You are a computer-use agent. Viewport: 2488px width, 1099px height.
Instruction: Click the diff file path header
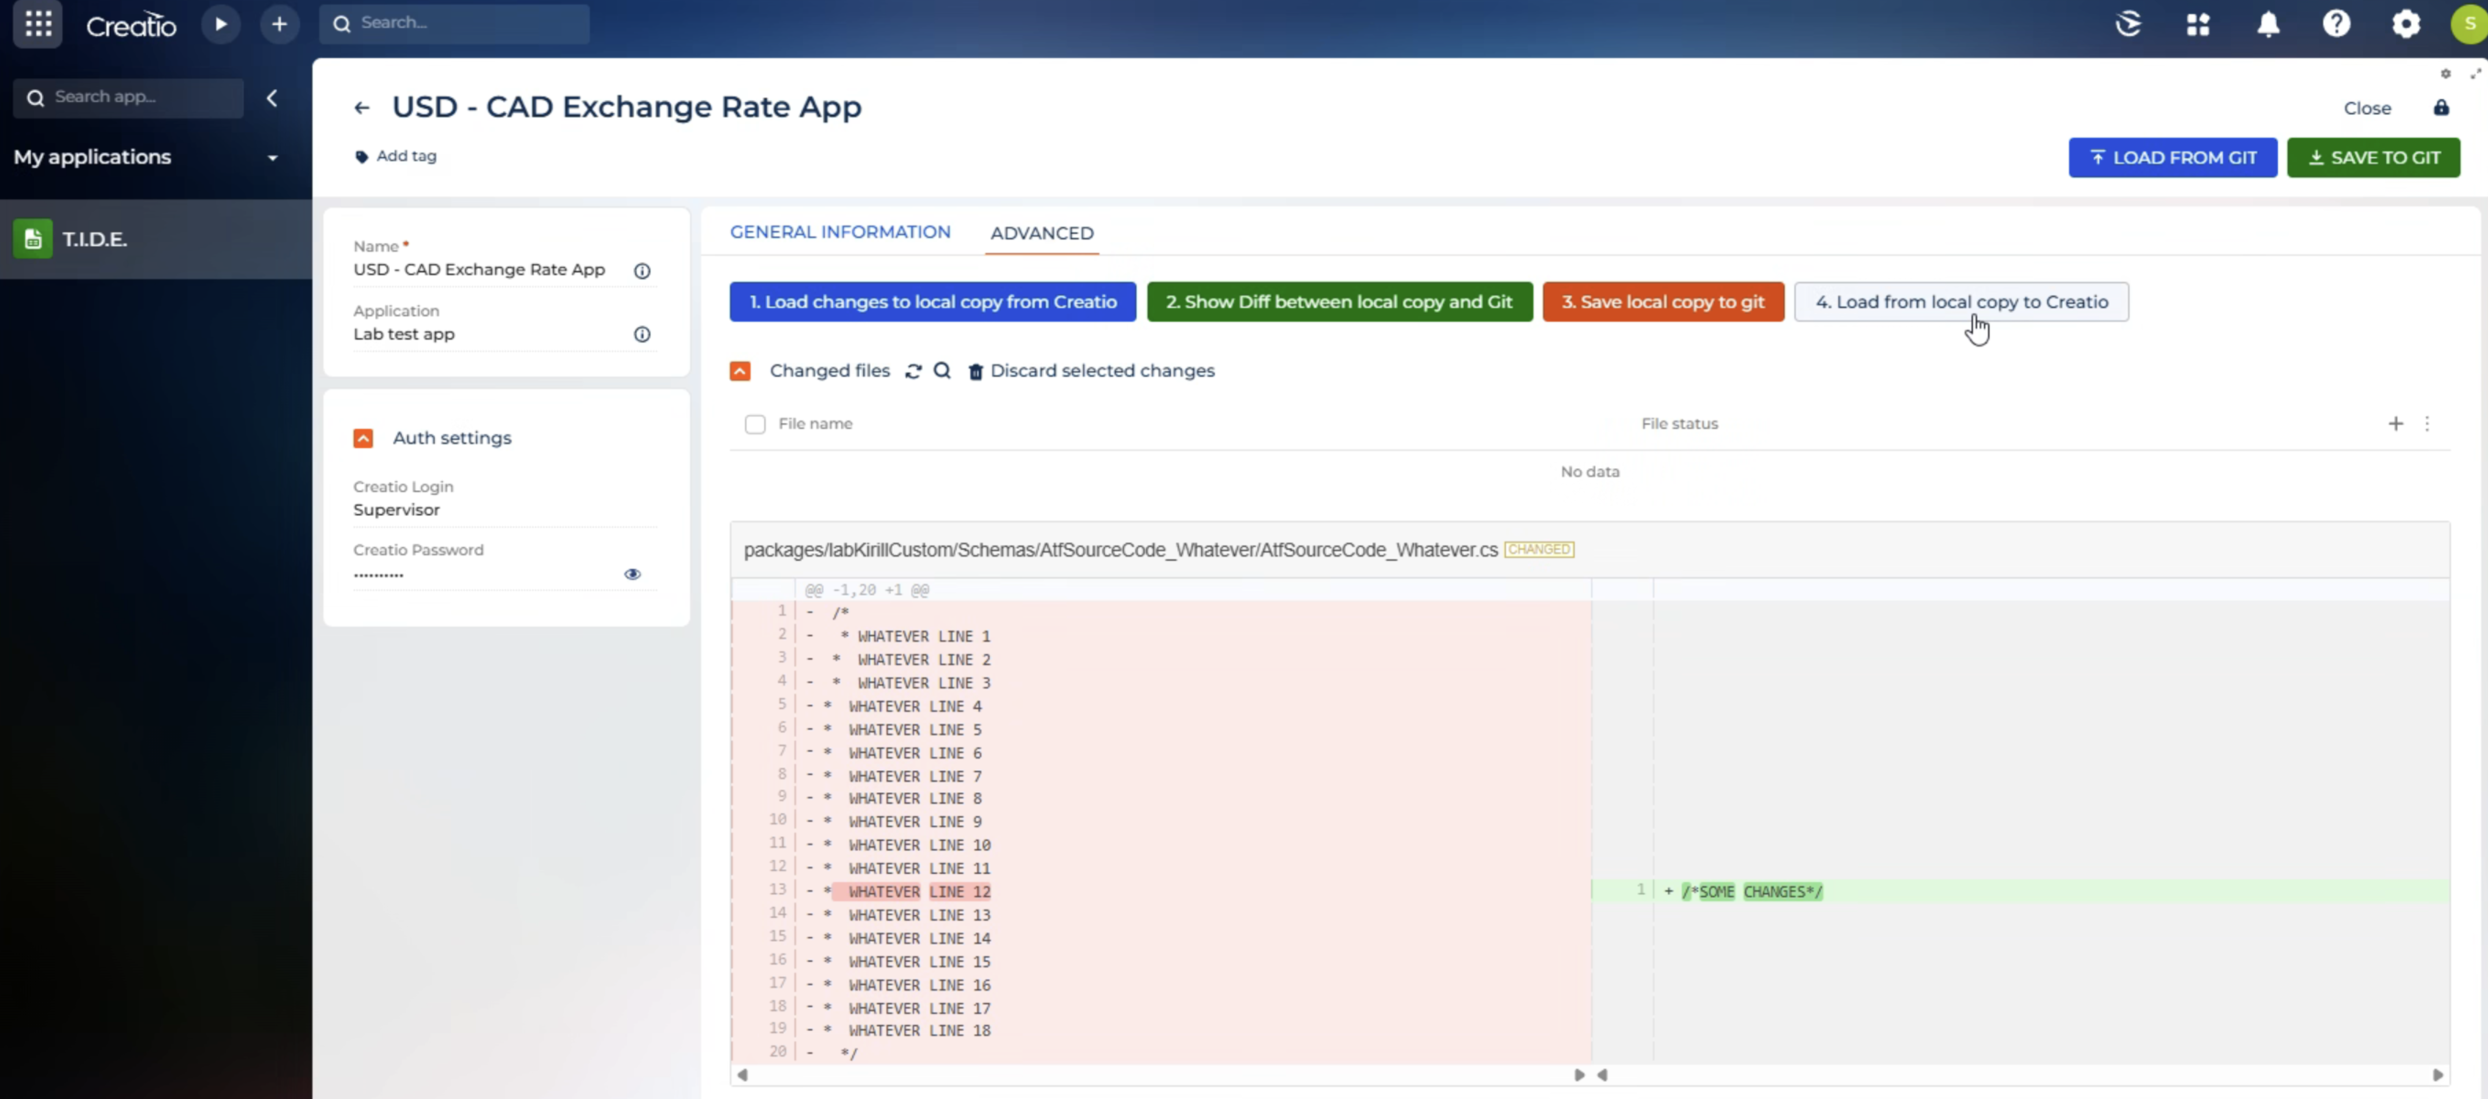tap(1120, 549)
